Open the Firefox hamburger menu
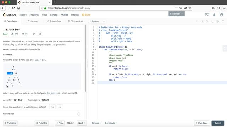This screenshot has height=127, width=227. coord(224,8)
